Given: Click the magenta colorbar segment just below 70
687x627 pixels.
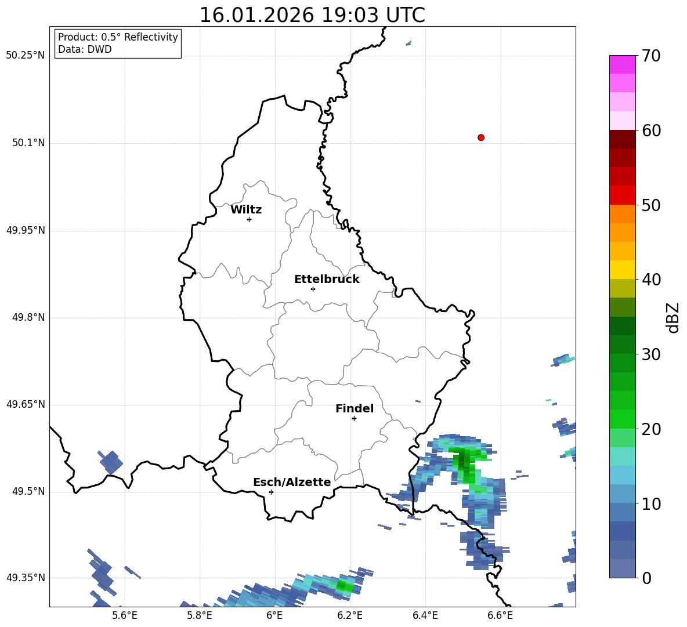Looking at the screenshot, I should tap(622, 65).
